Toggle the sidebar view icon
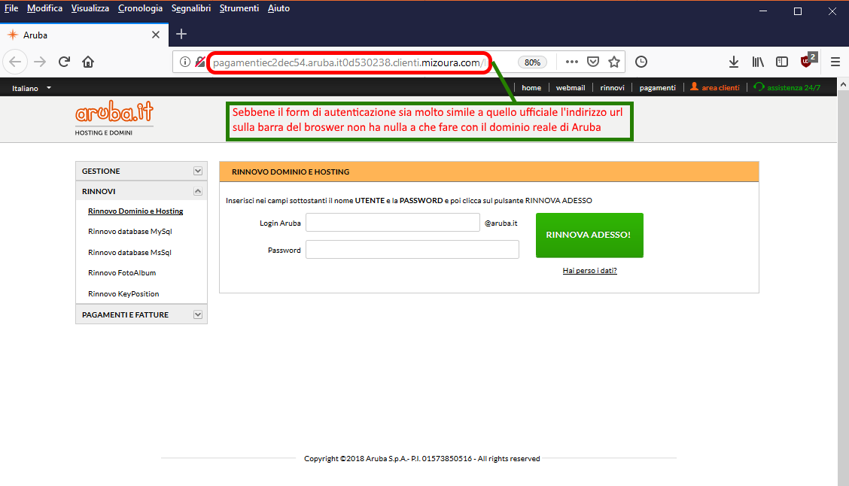This screenshot has width=849, height=486. 782,62
